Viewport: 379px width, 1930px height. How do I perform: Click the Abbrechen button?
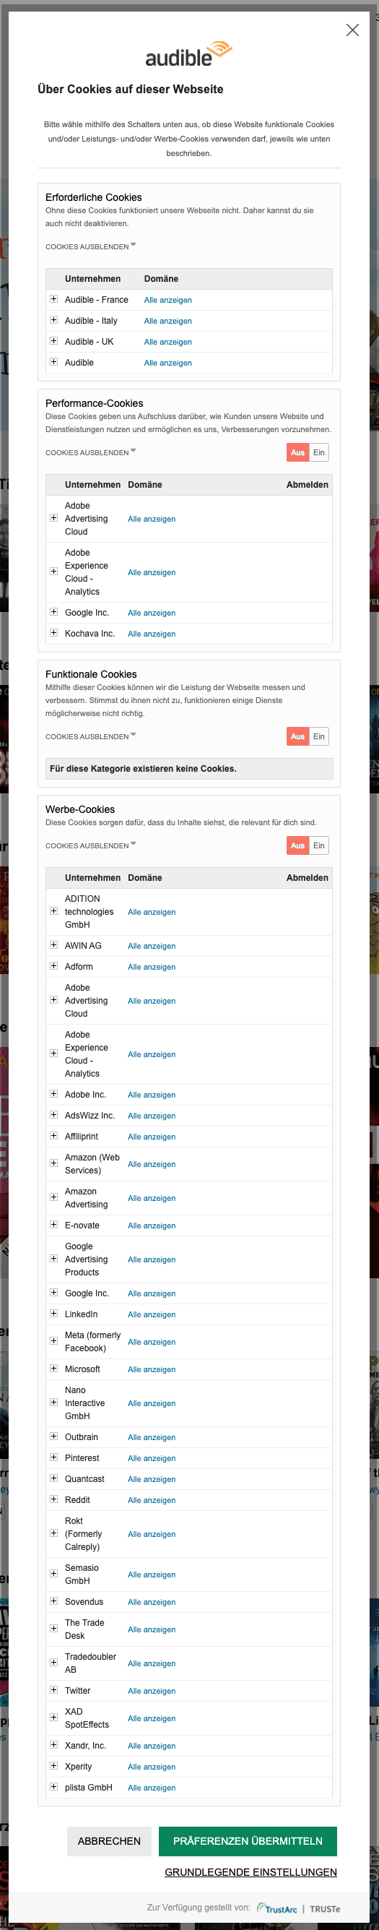coord(109,1841)
